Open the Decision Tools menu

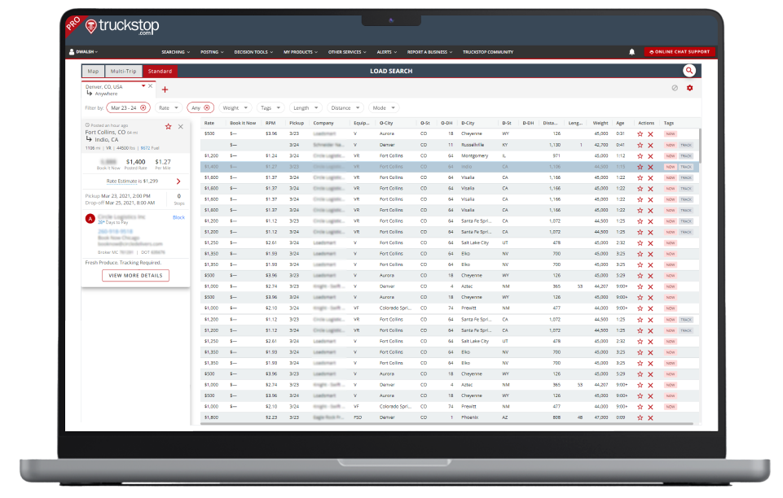tap(253, 52)
